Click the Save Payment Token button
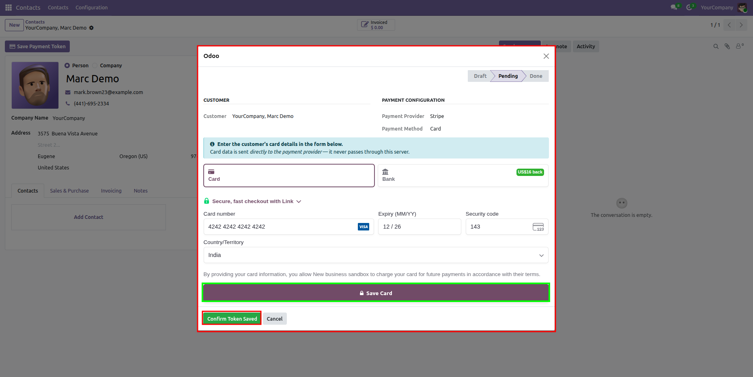The width and height of the screenshot is (753, 377). (x=37, y=47)
